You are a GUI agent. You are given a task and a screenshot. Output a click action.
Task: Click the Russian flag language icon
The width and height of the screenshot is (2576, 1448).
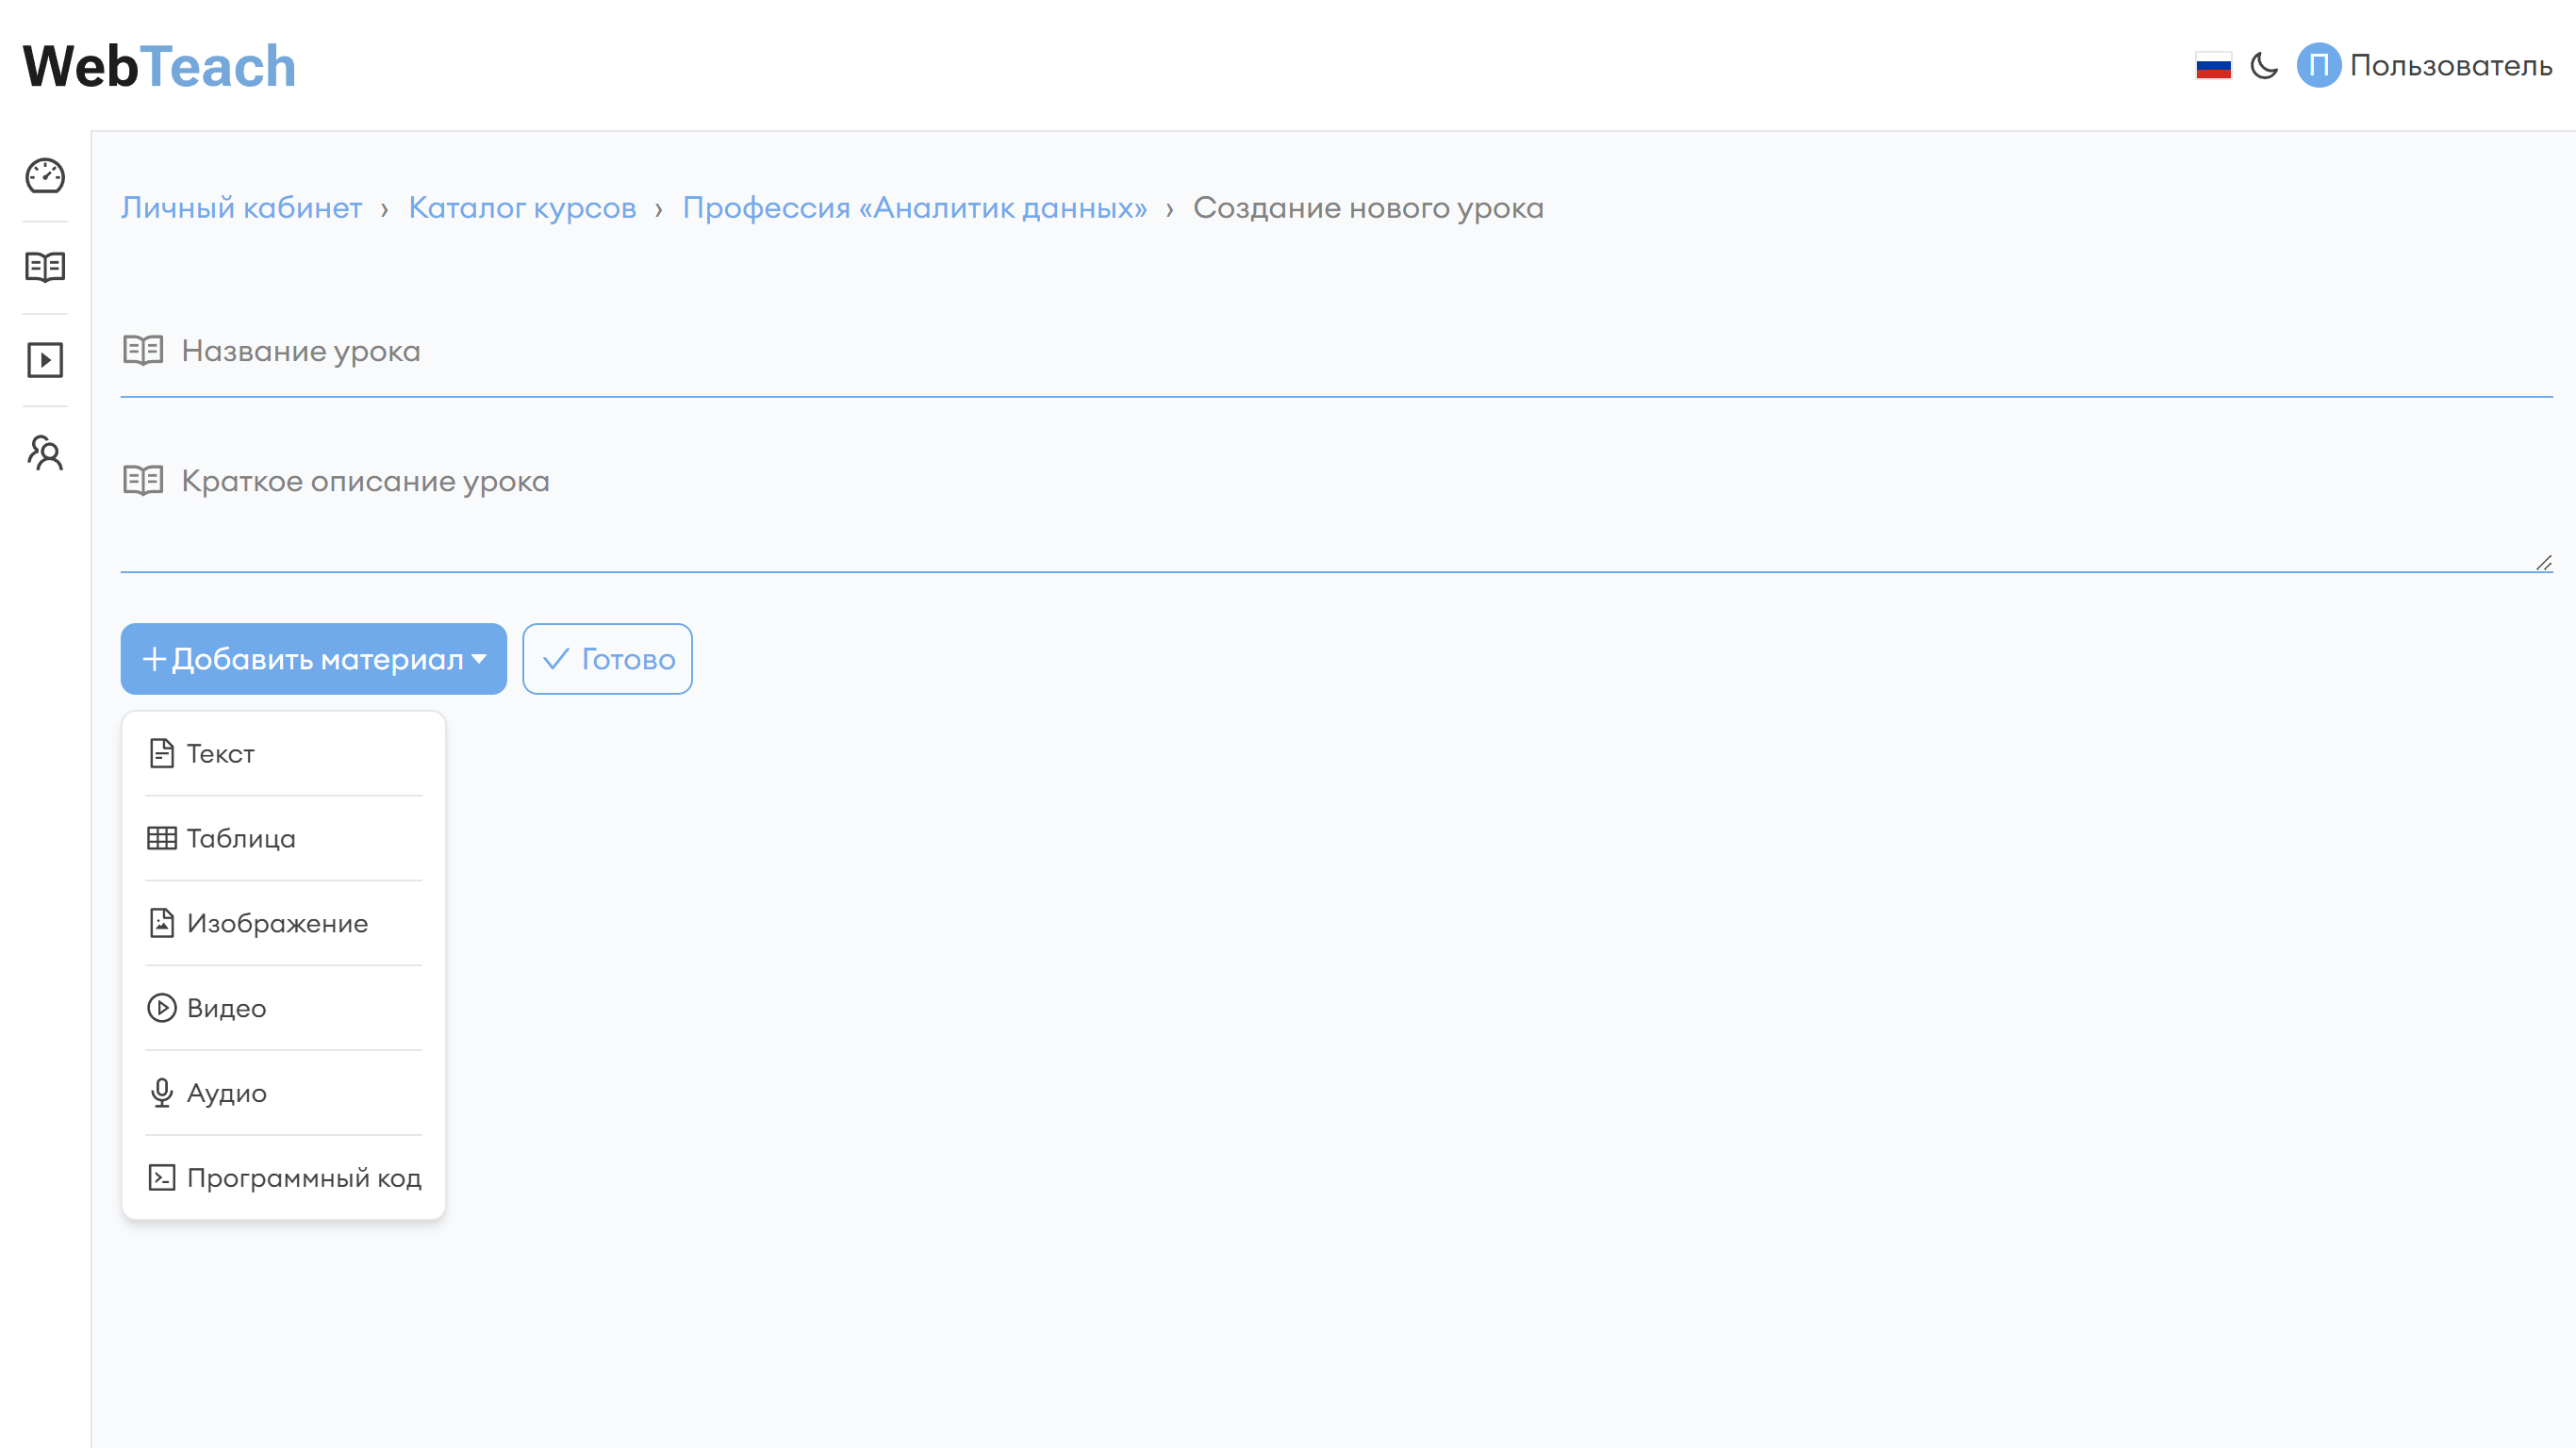pyautogui.click(x=2213, y=66)
